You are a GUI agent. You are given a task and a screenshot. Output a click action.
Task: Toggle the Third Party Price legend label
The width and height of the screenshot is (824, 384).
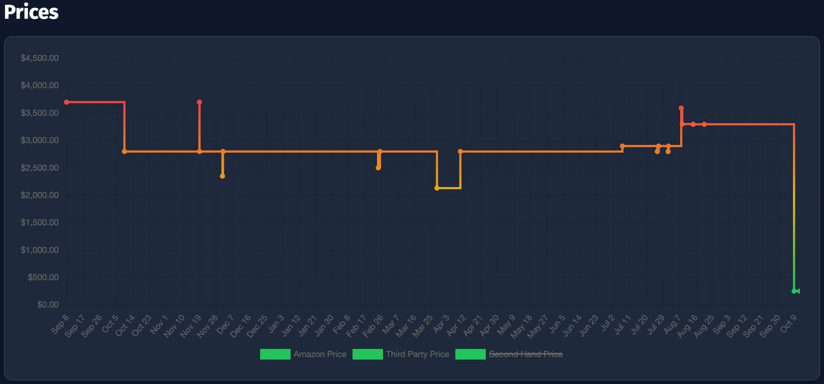tap(417, 354)
